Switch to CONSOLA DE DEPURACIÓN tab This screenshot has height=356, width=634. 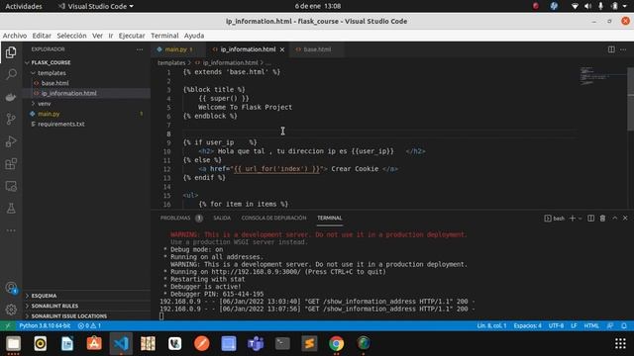pyautogui.click(x=273, y=218)
